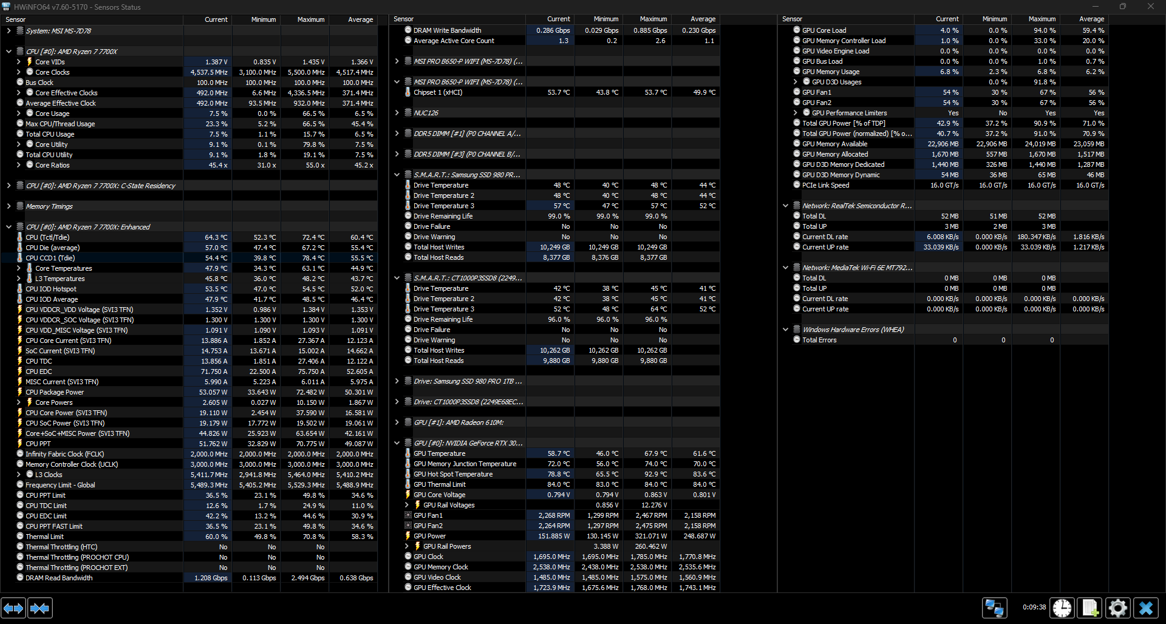This screenshot has height=624, width=1166.
Task: Expand the GPU Performance Limiters row
Action: (795, 113)
